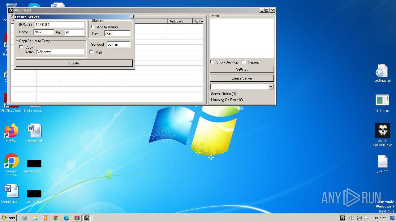Click the server Name field containing New

pyautogui.click(x=44, y=32)
